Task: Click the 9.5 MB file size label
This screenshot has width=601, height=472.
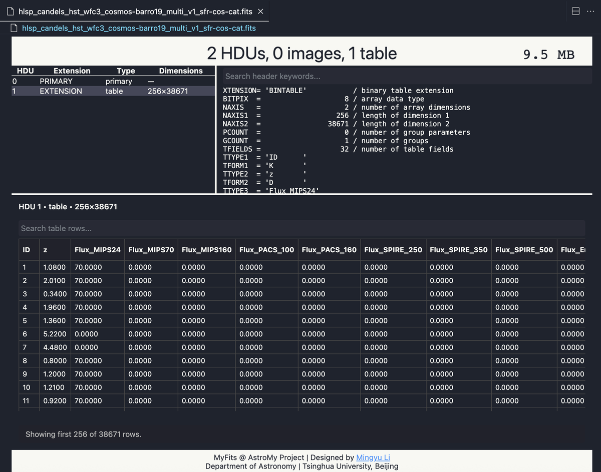Action: coord(548,55)
